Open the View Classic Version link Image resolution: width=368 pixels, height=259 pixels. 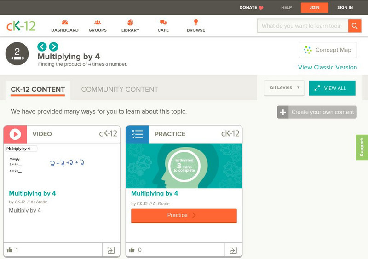pyautogui.click(x=327, y=67)
